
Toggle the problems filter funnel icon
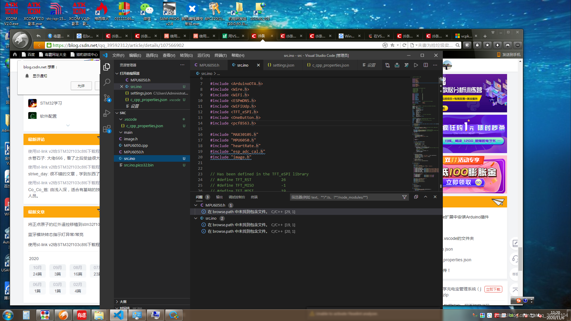(x=404, y=197)
